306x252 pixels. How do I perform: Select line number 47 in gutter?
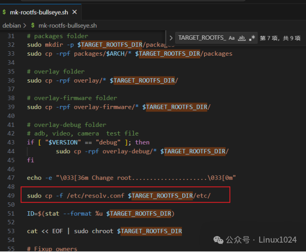(11, 178)
